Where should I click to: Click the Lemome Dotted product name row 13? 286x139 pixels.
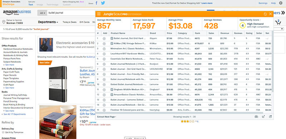click(128, 100)
